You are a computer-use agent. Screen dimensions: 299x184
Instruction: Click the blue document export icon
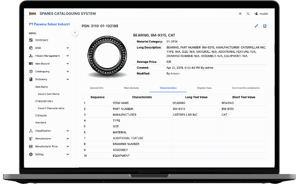265,26
